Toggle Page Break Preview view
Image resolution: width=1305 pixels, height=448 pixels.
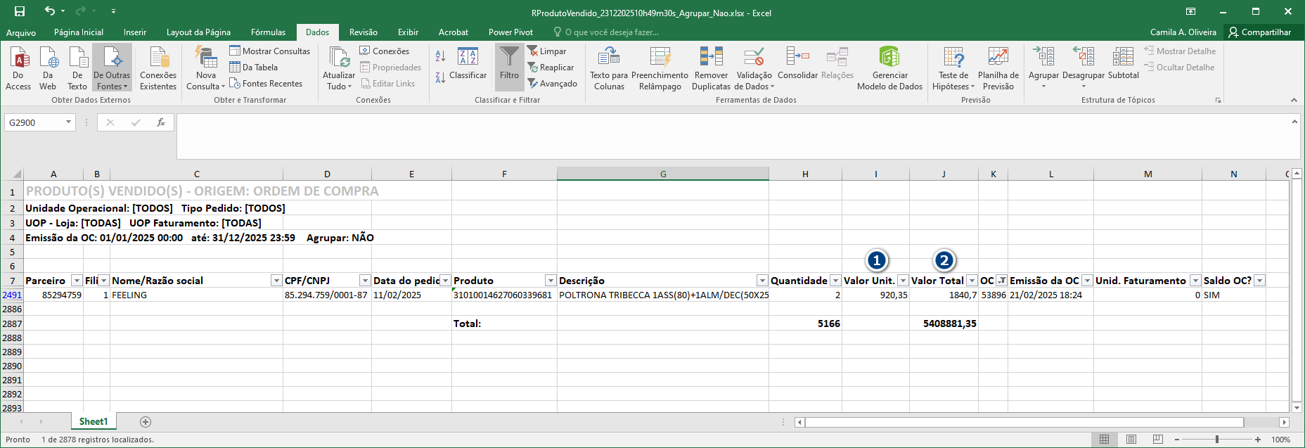point(1158,440)
